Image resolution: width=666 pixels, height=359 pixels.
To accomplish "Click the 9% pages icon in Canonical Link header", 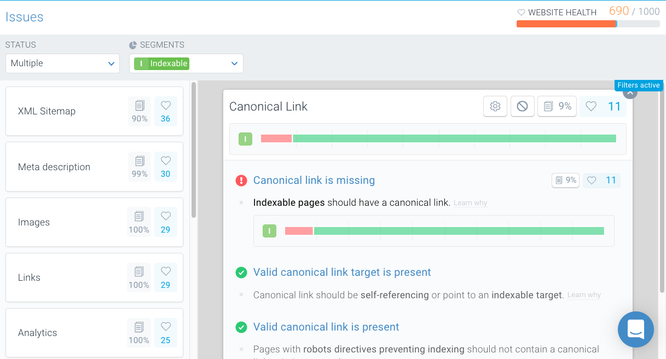I will (x=557, y=106).
